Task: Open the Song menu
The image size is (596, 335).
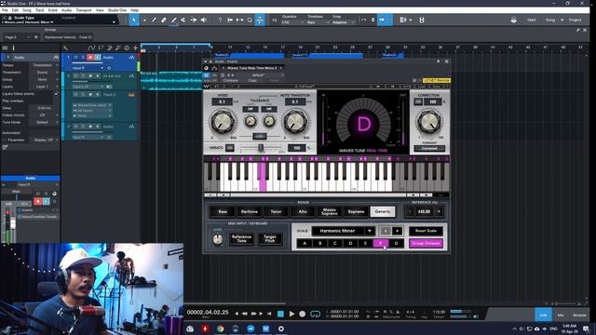Action: coord(27,10)
